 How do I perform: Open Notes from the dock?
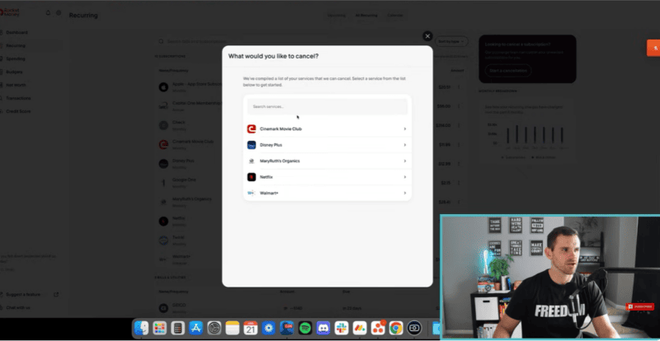[233, 328]
